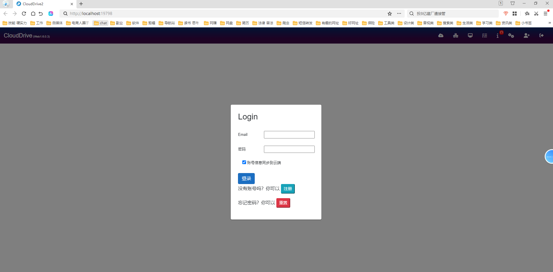Bookmark the page with the star icon
This screenshot has width=553, height=272.
pos(390,14)
